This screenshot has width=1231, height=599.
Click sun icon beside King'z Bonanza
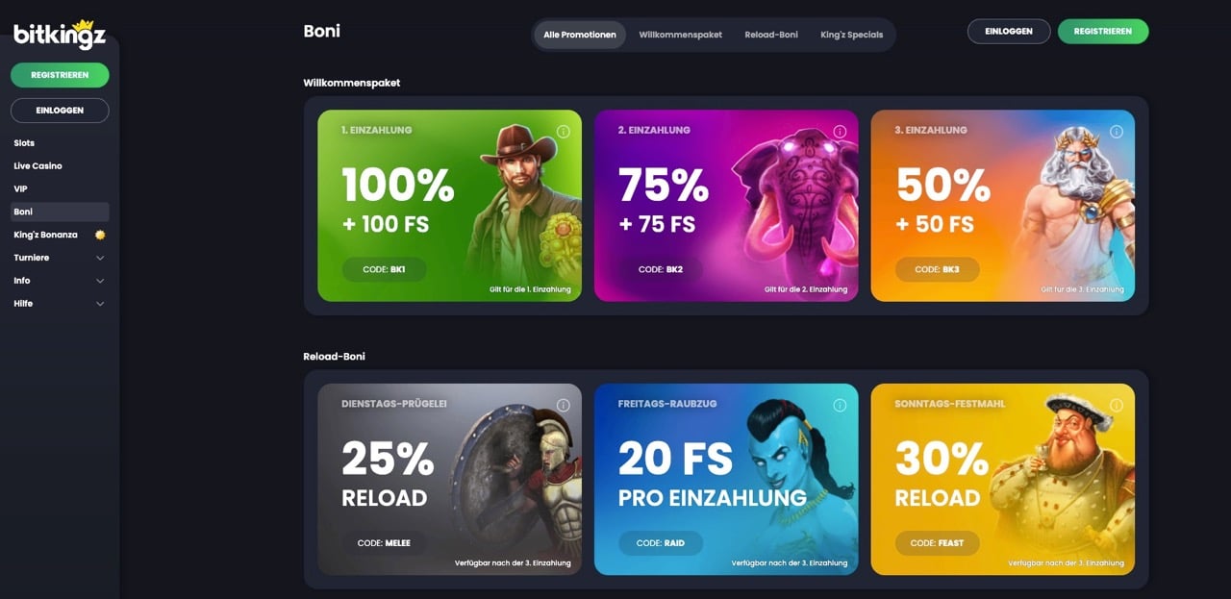(100, 235)
